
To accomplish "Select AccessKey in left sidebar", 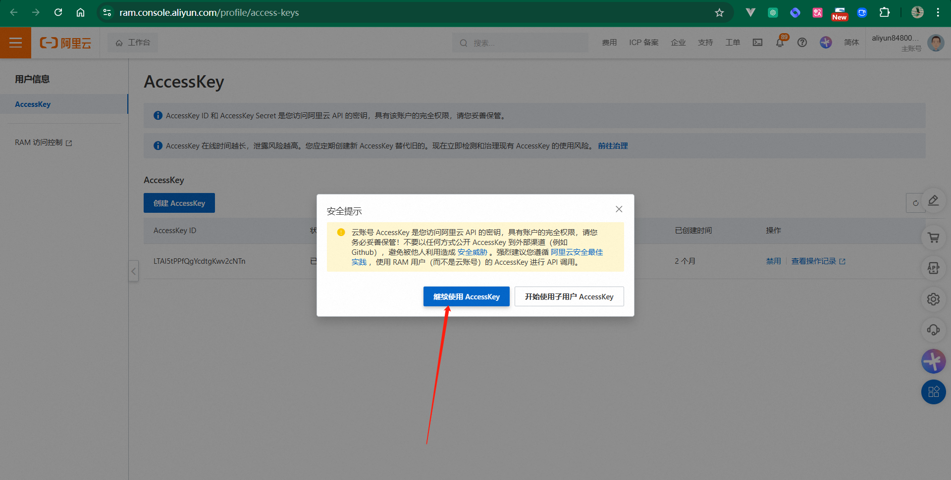I will point(64,104).
